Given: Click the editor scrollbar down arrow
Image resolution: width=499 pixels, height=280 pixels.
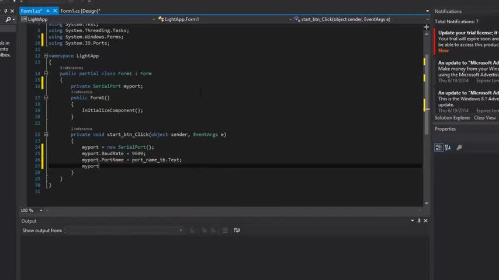Looking at the screenshot, I should click(427, 204).
